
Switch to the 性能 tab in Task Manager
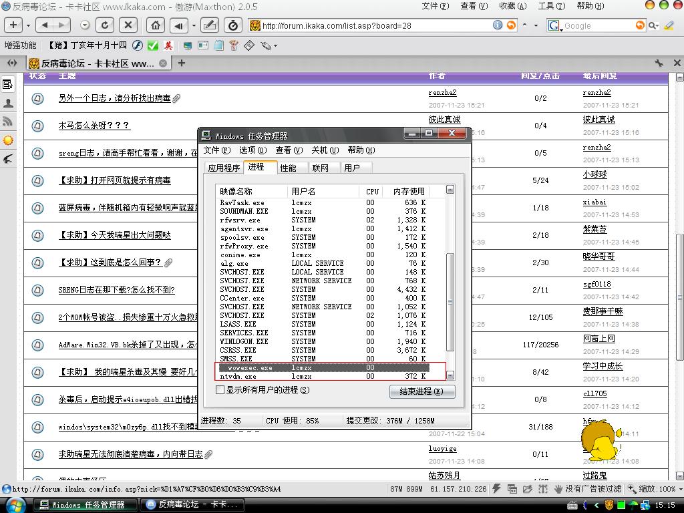289,168
